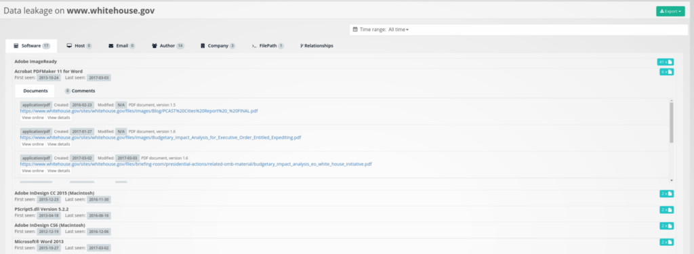Click View details for PCAST Cities Report
The image size is (694, 254).
click(x=58, y=118)
